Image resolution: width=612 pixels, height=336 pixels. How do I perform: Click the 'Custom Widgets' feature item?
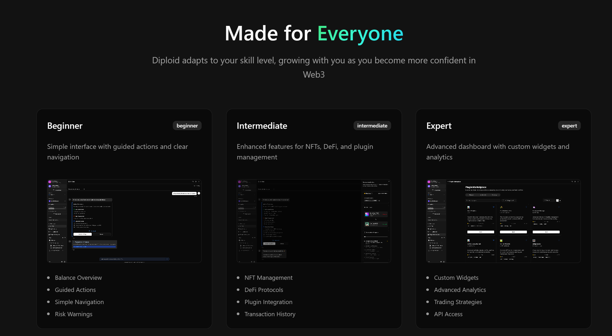point(456,278)
